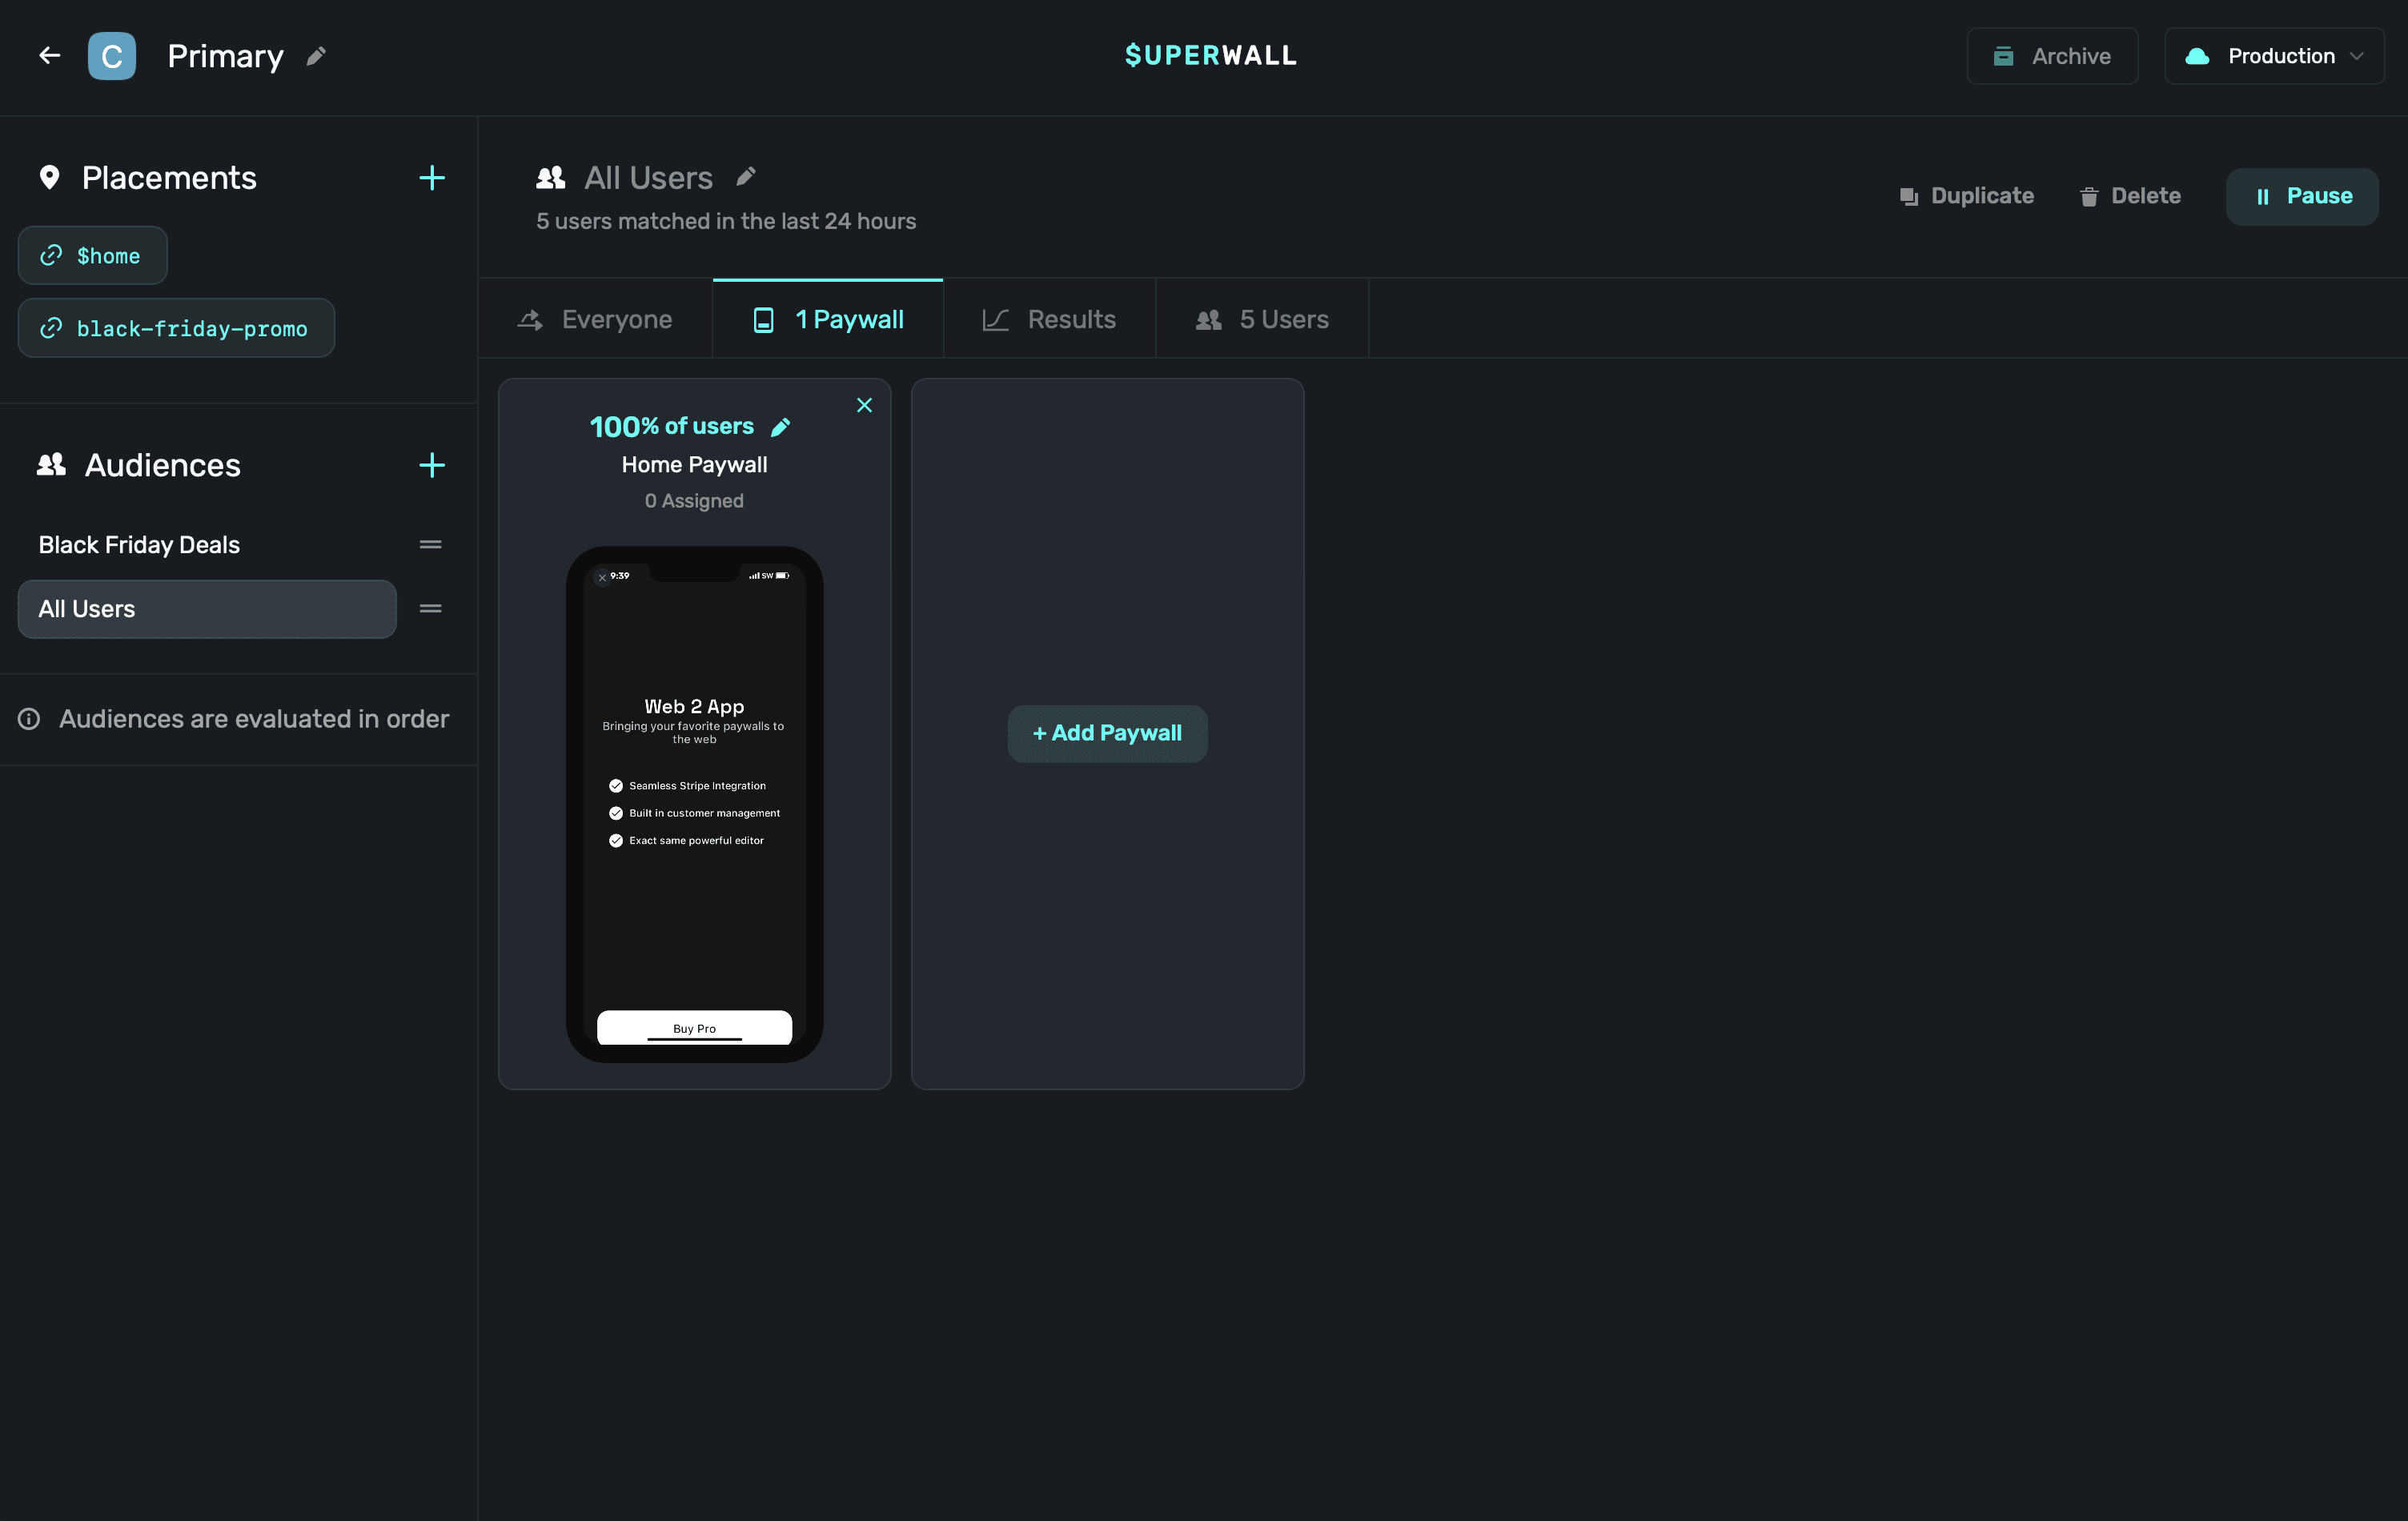This screenshot has width=2408, height=1521.
Task: Select the black-friday-promo placement
Action: (176, 328)
